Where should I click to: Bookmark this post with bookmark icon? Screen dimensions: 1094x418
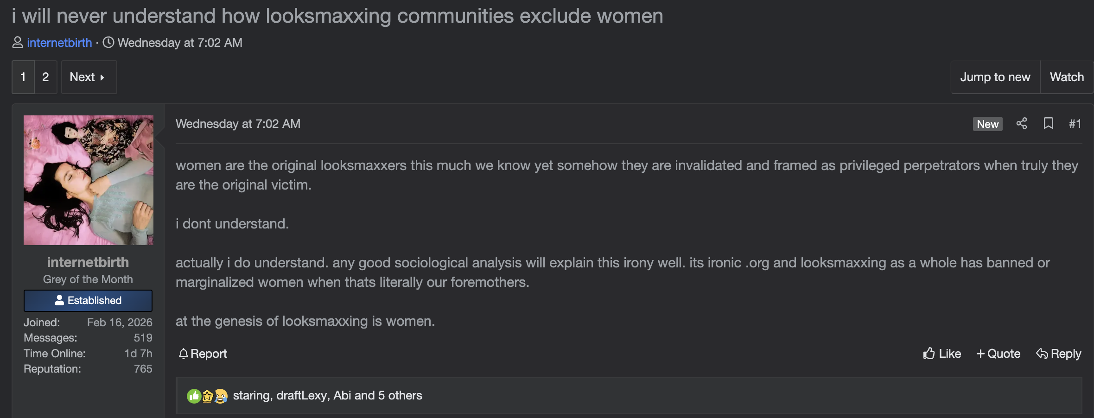(1049, 123)
